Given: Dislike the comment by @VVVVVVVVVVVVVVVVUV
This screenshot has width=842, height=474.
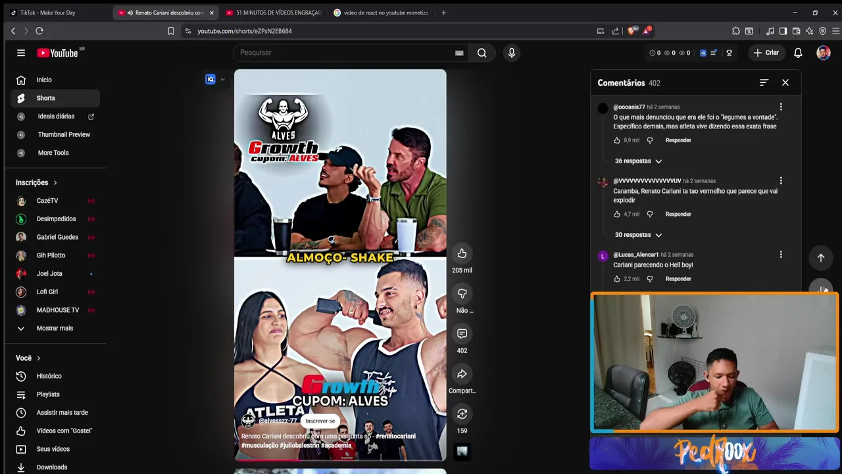Looking at the screenshot, I should coord(650,214).
